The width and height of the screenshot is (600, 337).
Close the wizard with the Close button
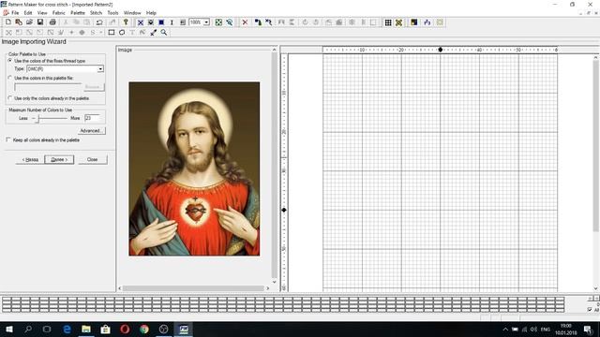tap(92, 160)
